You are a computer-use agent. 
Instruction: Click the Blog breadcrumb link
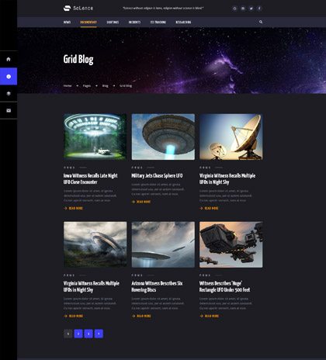(x=105, y=85)
